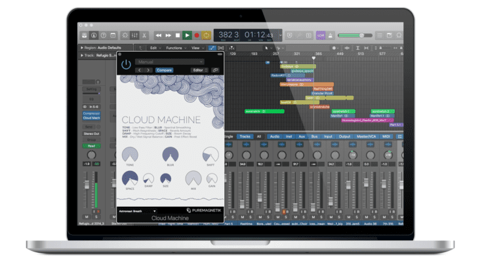Click the TONE knob in Cloud Machine
Screen dimensions: 482x262
[x=131, y=155]
